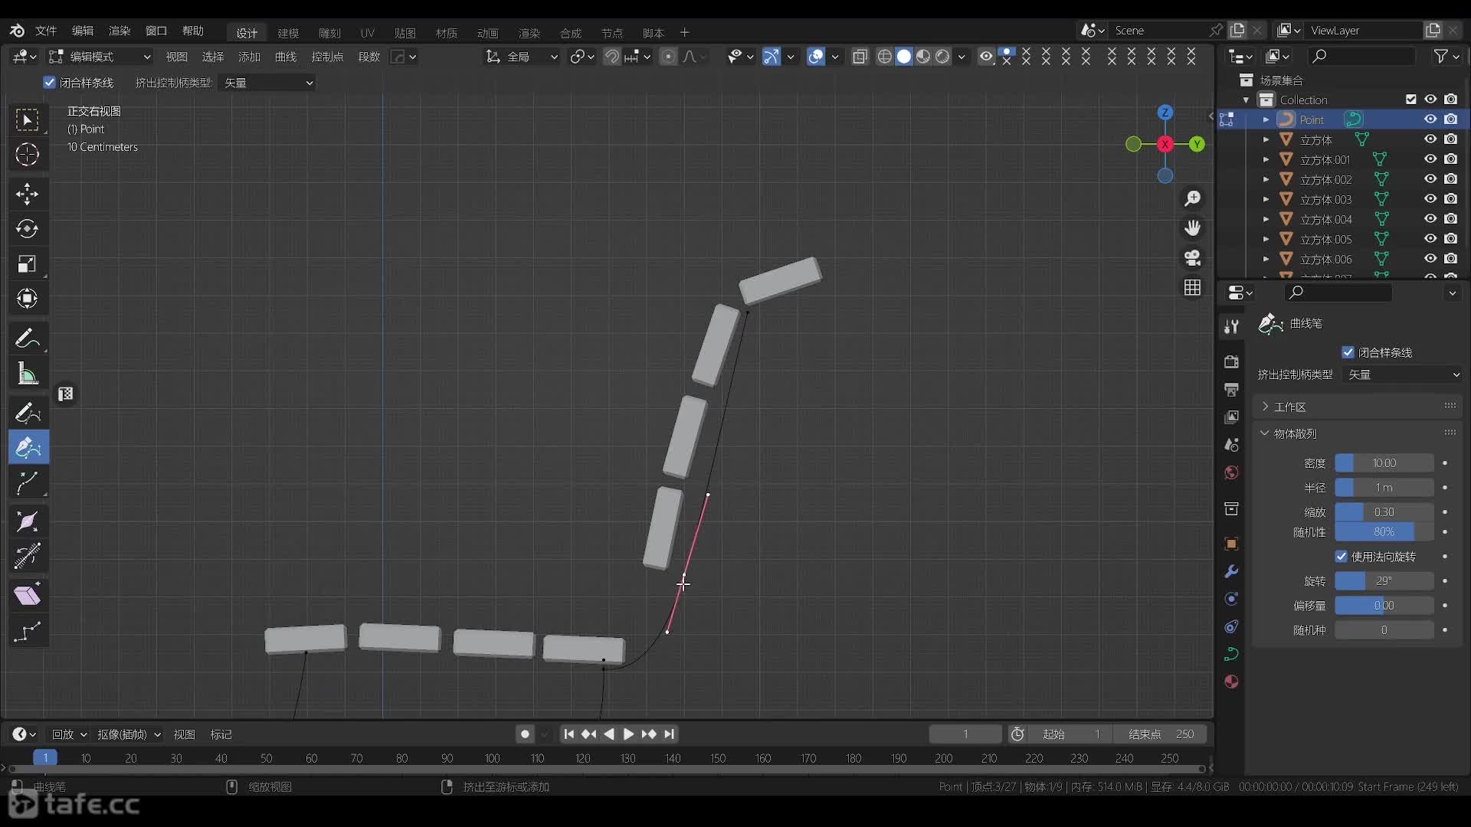Adjust the 密度 slider
1471x827 pixels.
click(1384, 463)
